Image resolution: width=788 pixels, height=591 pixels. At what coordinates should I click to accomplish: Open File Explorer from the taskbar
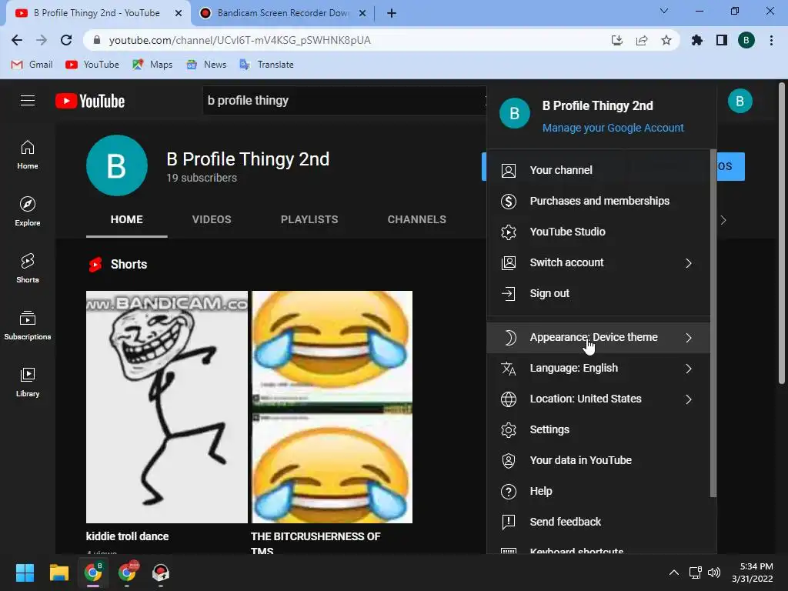coord(58,573)
